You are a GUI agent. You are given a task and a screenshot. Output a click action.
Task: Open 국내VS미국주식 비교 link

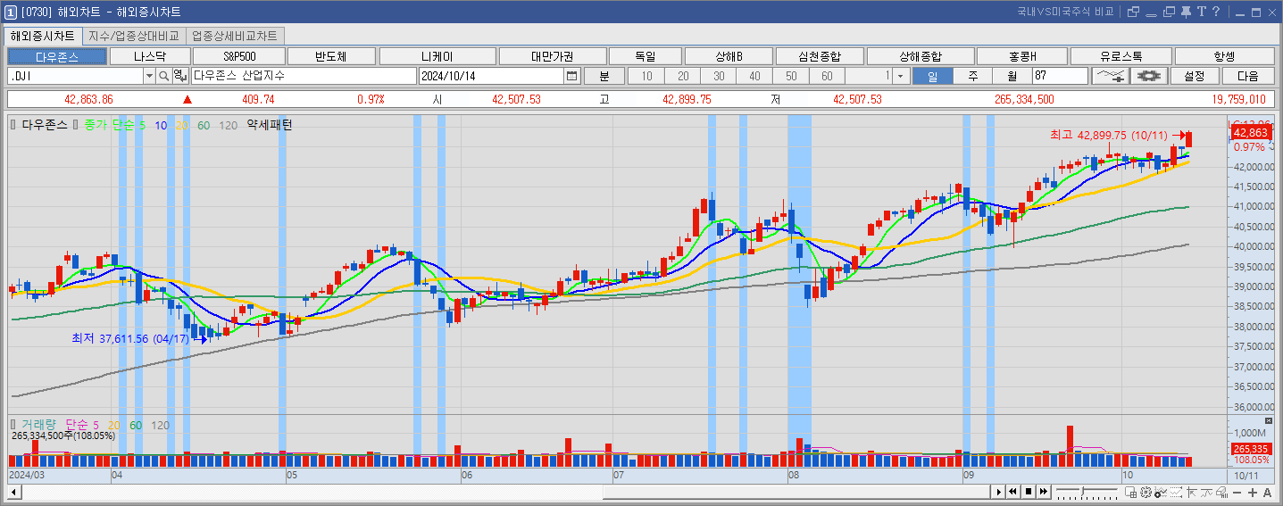pyautogui.click(x=1064, y=12)
